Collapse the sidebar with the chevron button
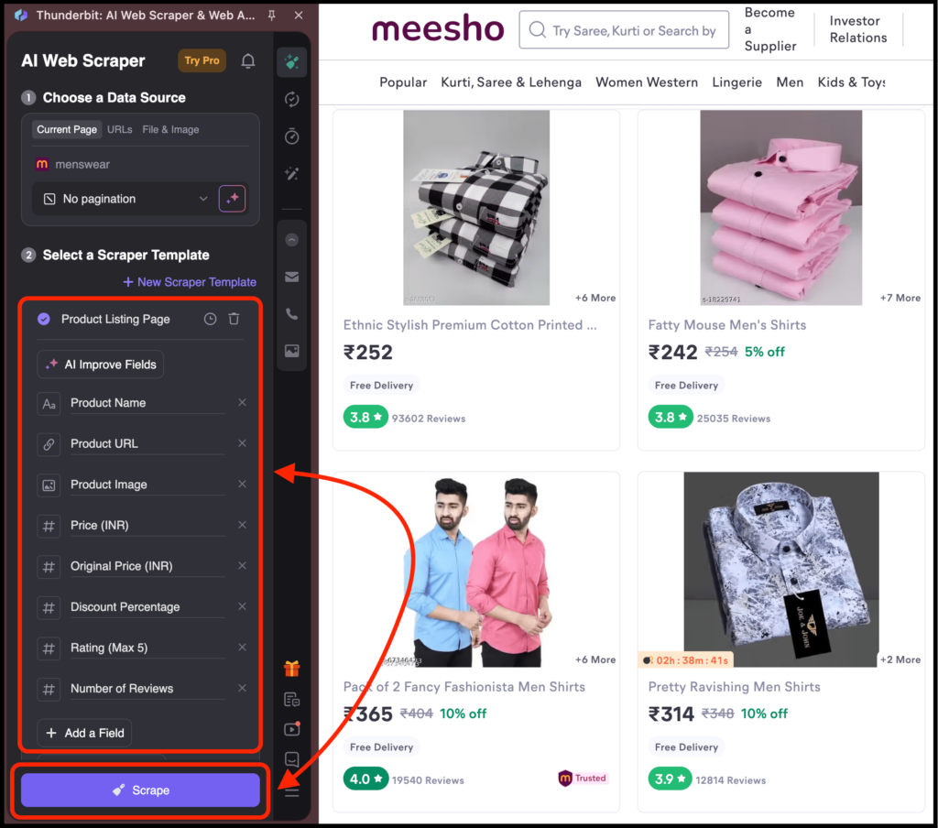 click(x=291, y=239)
